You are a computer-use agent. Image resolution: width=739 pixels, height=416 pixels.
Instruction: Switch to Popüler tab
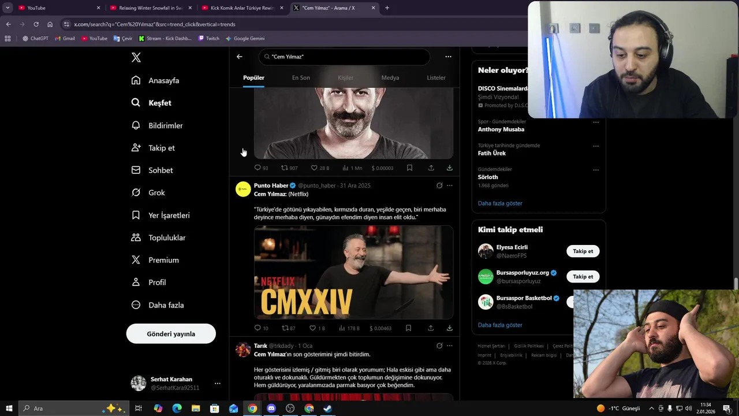tap(253, 77)
